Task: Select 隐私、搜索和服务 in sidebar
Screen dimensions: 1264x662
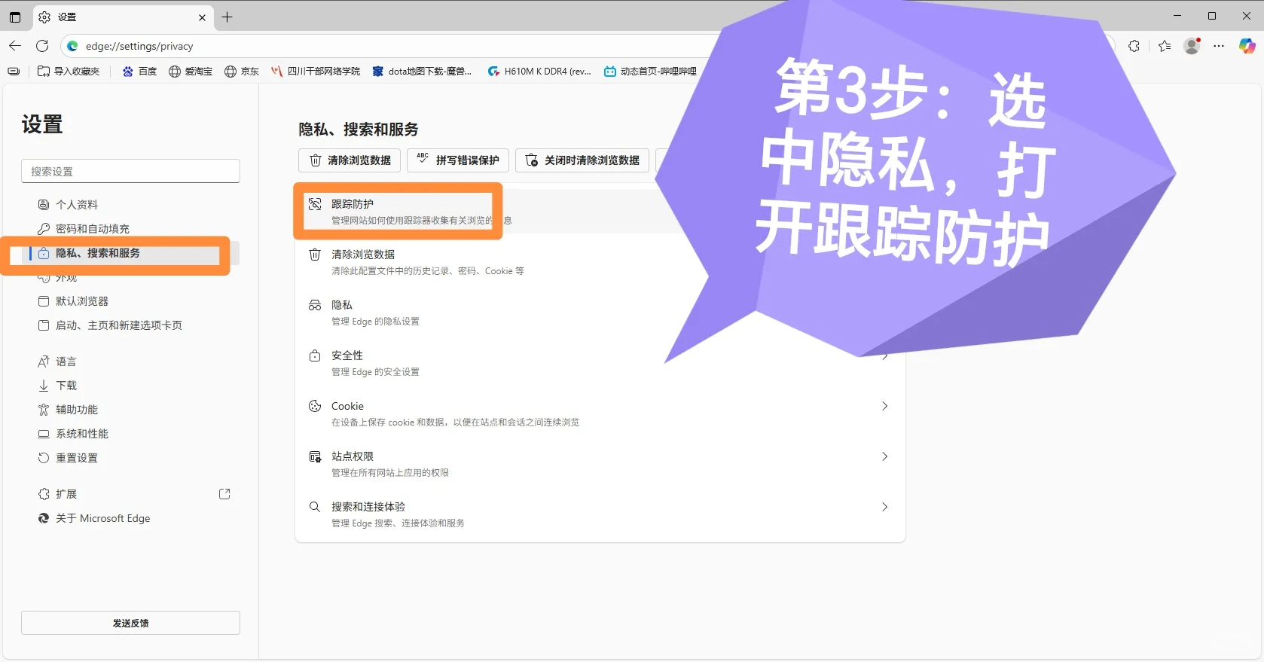Action: pos(130,253)
